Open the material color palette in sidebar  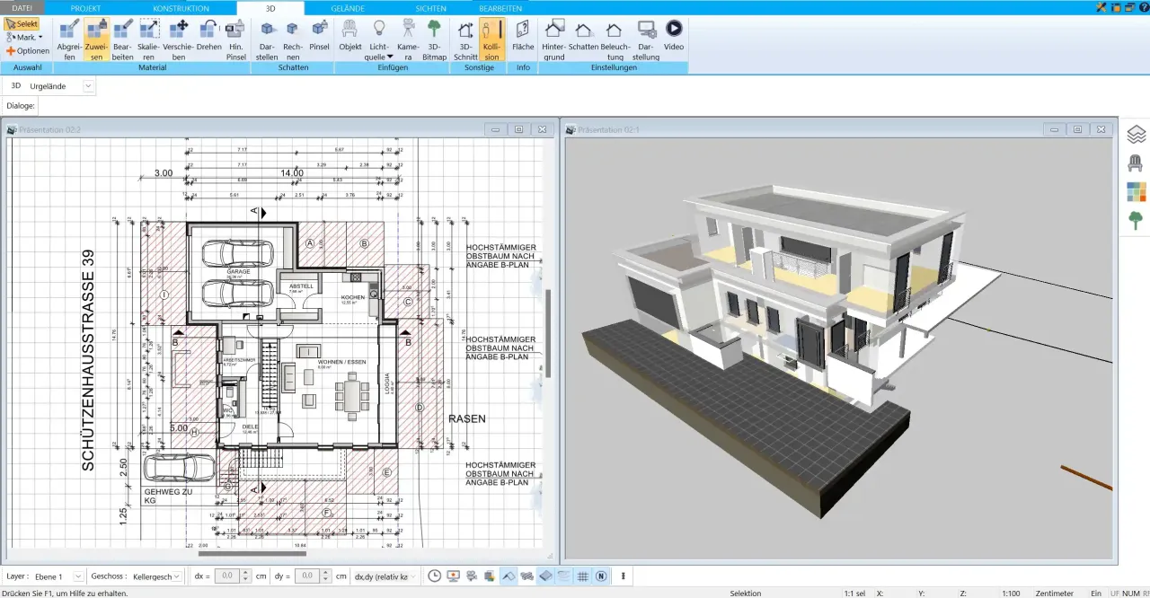pyautogui.click(x=1136, y=191)
